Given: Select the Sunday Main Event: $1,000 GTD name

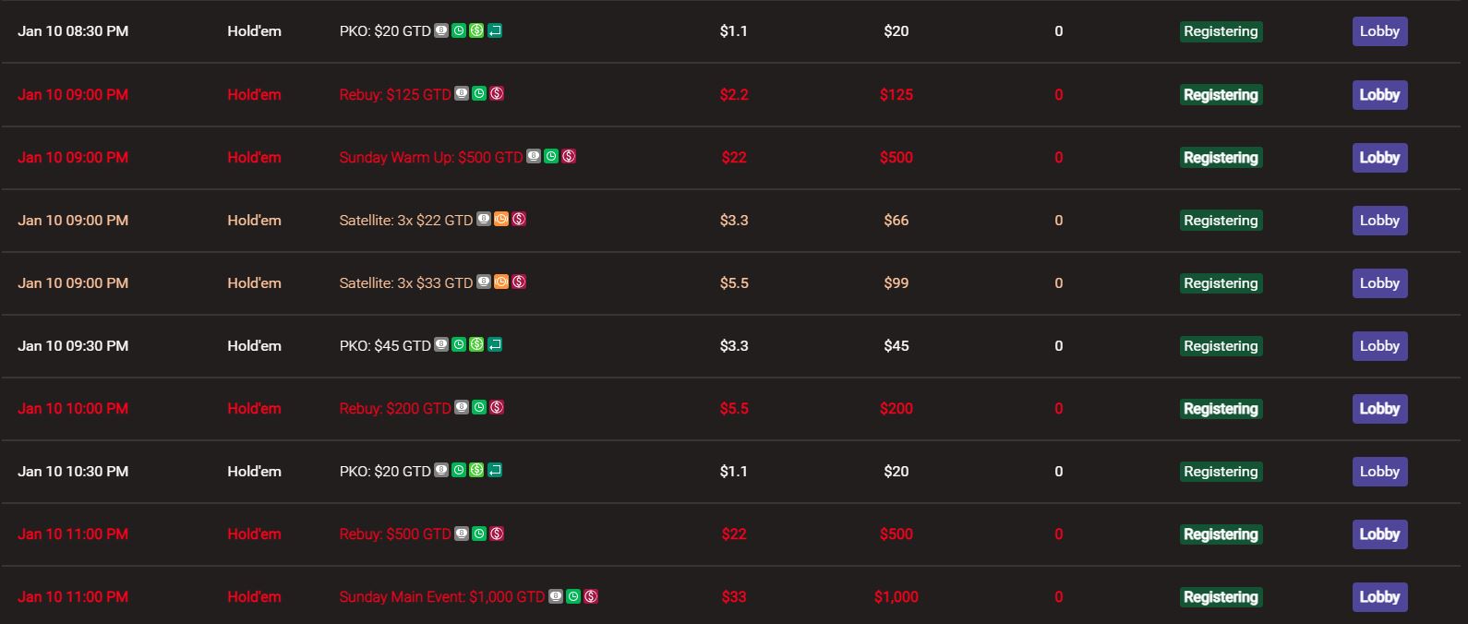Looking at the screenshot, I should pos(441,597).
